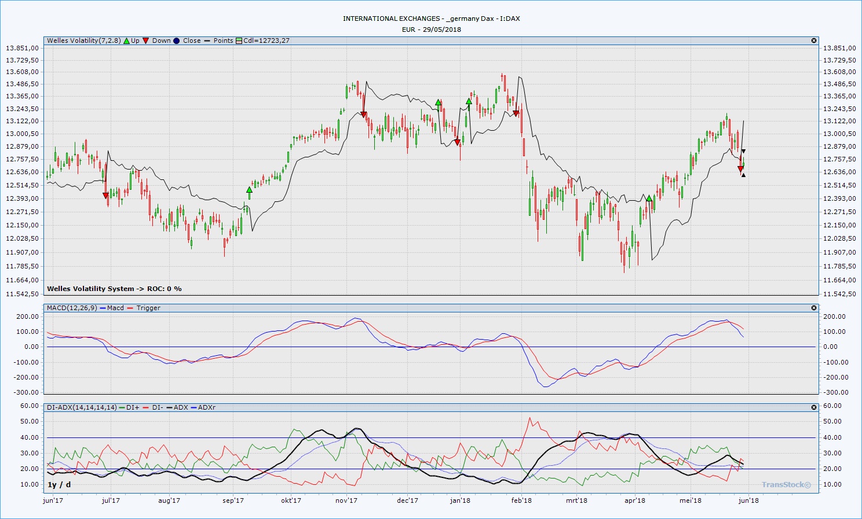Click the mrt'18 date axis label

tap(576, 500)
